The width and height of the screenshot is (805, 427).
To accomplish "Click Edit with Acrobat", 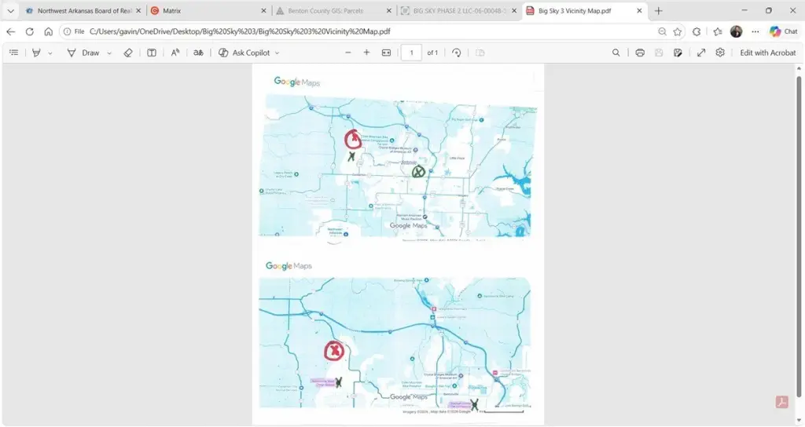I will [767, 53].
